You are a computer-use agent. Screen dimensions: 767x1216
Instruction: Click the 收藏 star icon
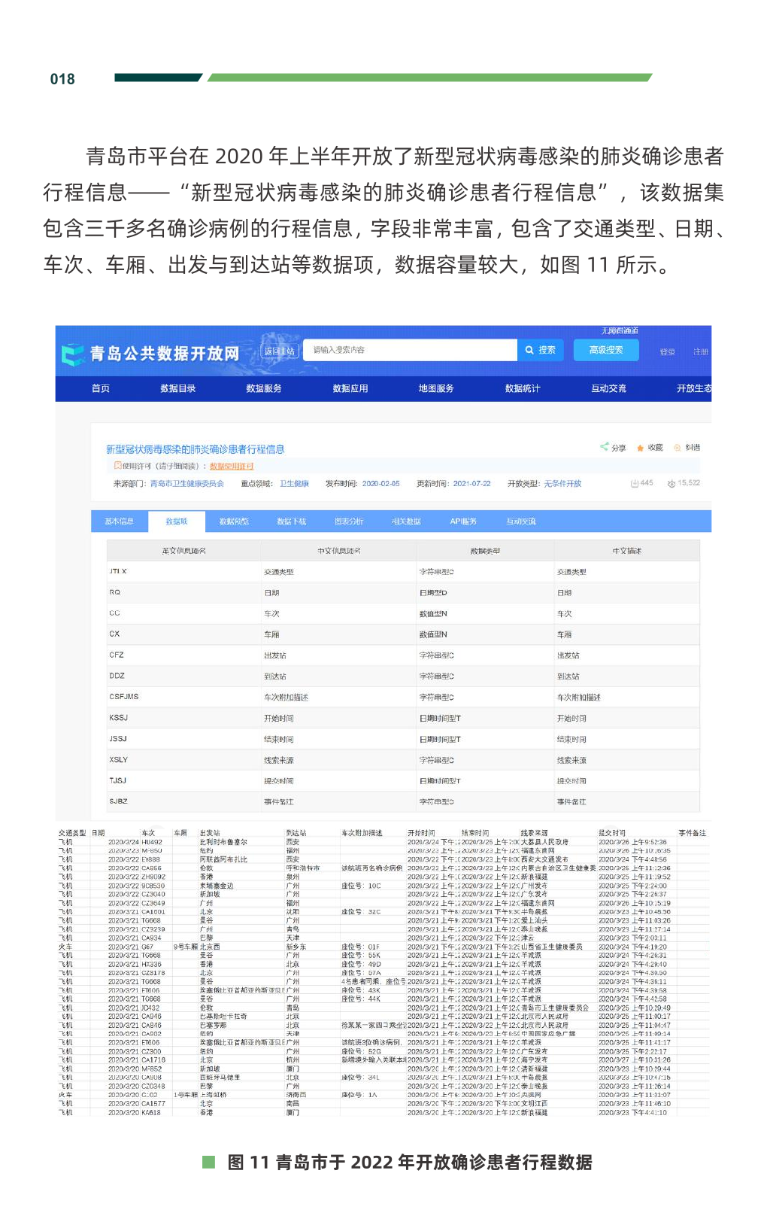(640, 448)
